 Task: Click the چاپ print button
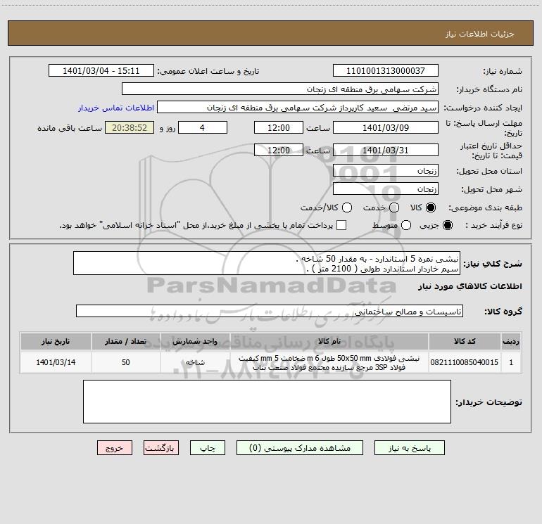coord(208,448)
